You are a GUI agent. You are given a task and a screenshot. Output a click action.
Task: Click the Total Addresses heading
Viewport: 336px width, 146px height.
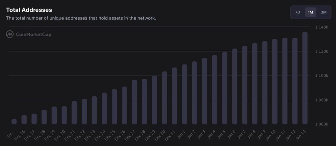click(x=29, y=10)
